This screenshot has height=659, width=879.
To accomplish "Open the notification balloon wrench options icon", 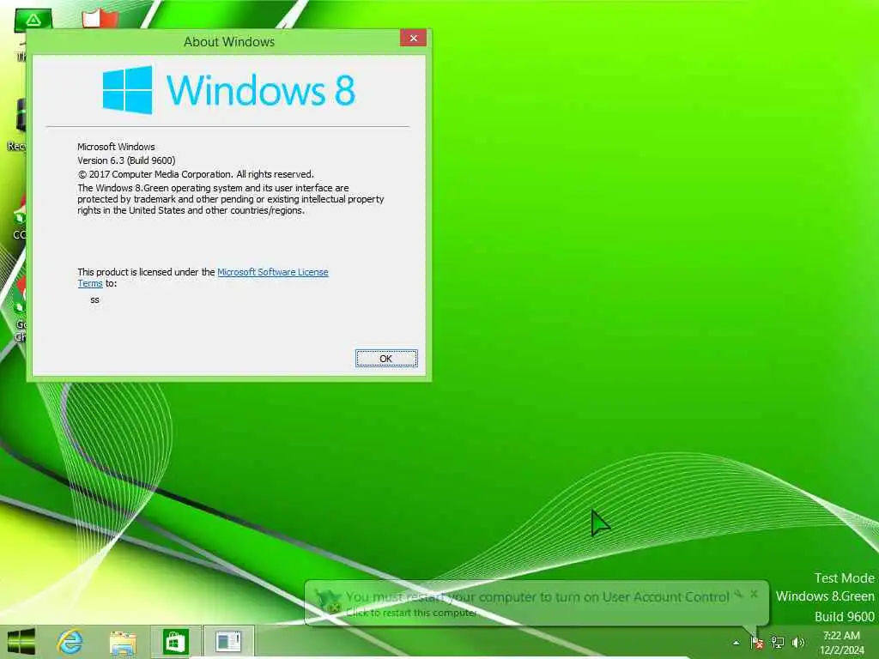I will click(739, 594).
